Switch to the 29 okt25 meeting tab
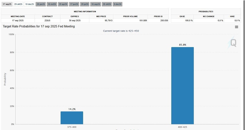Viewport: 245px width, 130px height. [x=18, y=4]
